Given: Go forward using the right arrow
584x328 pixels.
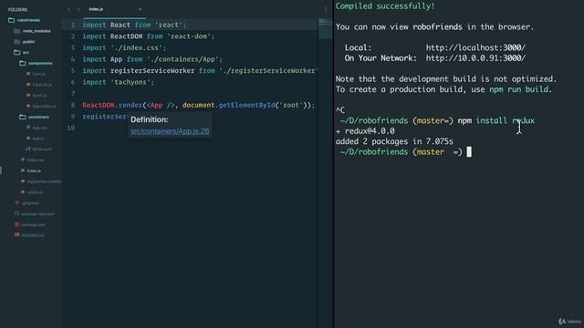Looking at the screenshot, I should pos(78,9).
